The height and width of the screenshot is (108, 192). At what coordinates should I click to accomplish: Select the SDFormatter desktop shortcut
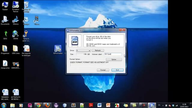58,49
